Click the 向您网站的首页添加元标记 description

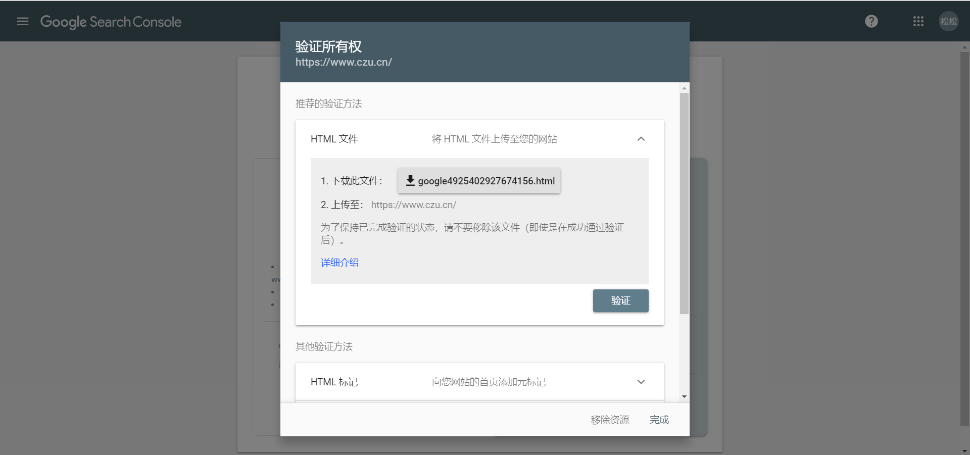(489, 382)
